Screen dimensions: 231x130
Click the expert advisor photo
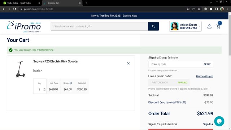click(175, 26)
